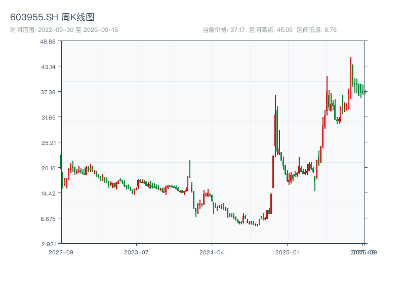Click the y-axis label 25.91
Viewport: 405px width, 304px height.
[x=48, y=143]
